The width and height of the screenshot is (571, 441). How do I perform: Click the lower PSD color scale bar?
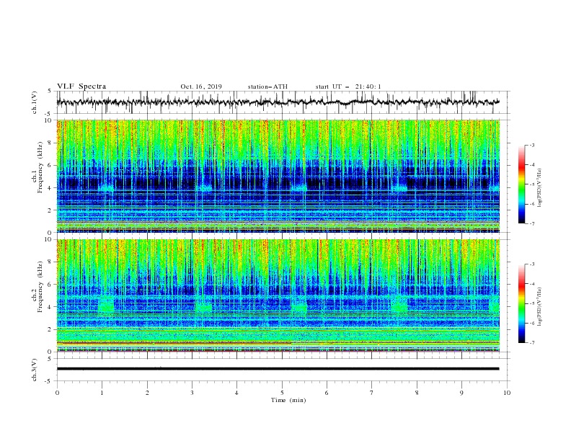pyautogui.click(x=522, y=303)
